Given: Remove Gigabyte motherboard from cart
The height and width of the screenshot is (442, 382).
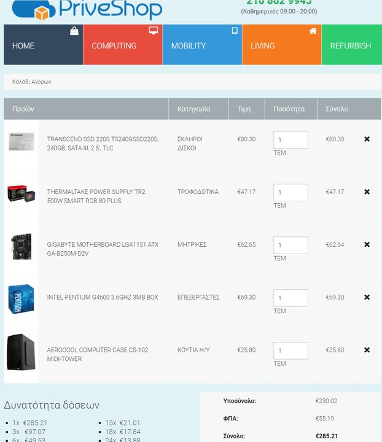Looking at the screenshot, I should pyautogui.click(x=367, y=244).
